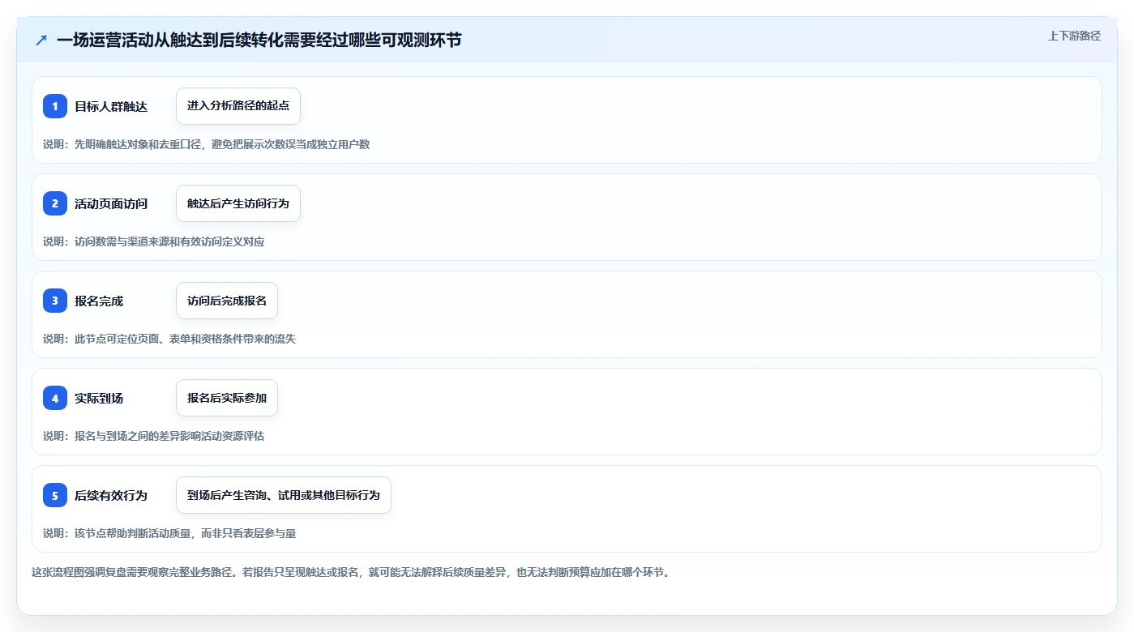1134x632 pixels.
Task: Click the 访问后完成报名 chip
Action: (x=227, y=301)
